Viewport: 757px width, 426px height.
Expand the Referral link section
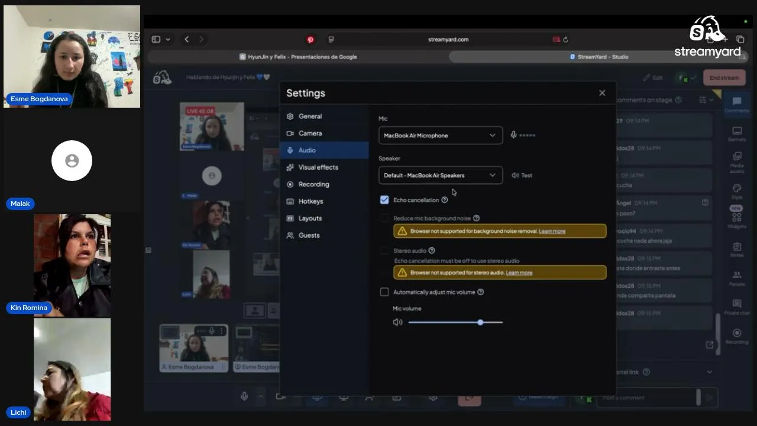710,372
